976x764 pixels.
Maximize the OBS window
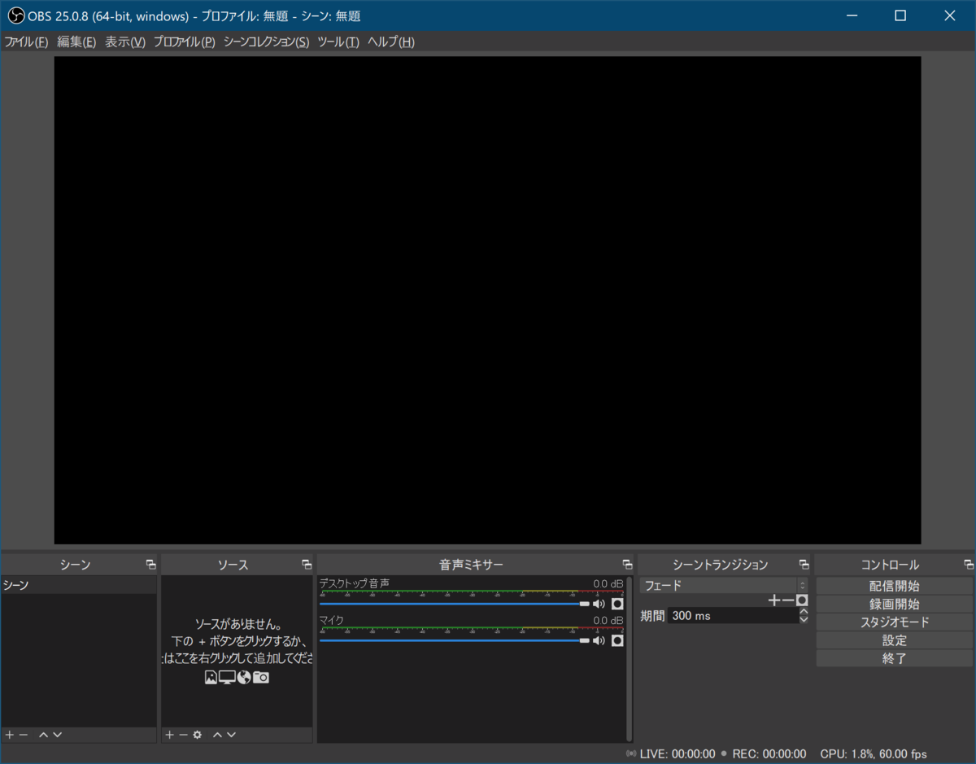coord(900,15)
